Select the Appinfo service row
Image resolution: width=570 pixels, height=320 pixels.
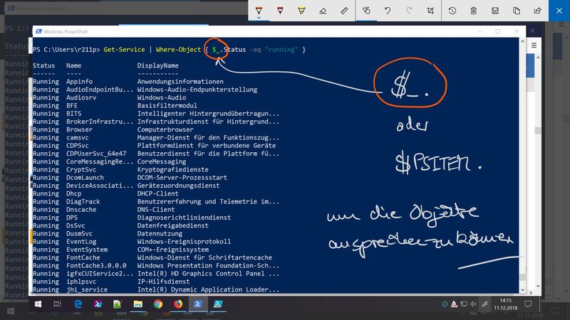tap(156, 82)
